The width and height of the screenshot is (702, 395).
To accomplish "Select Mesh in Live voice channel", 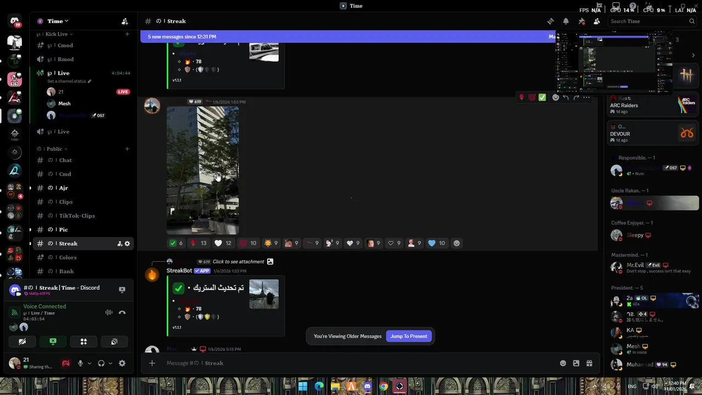I will pyautogui.click(x=88, y=104).
